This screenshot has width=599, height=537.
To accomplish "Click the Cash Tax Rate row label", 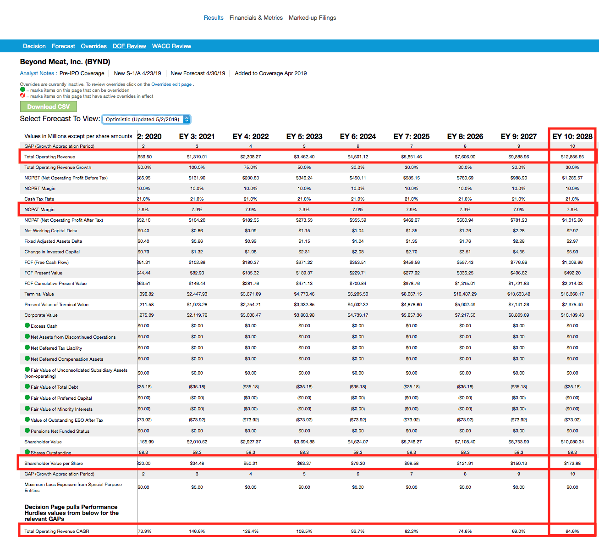I will point(39,199).
